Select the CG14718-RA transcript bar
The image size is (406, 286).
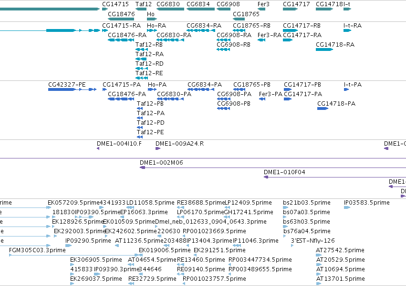(x=324, y=49)
